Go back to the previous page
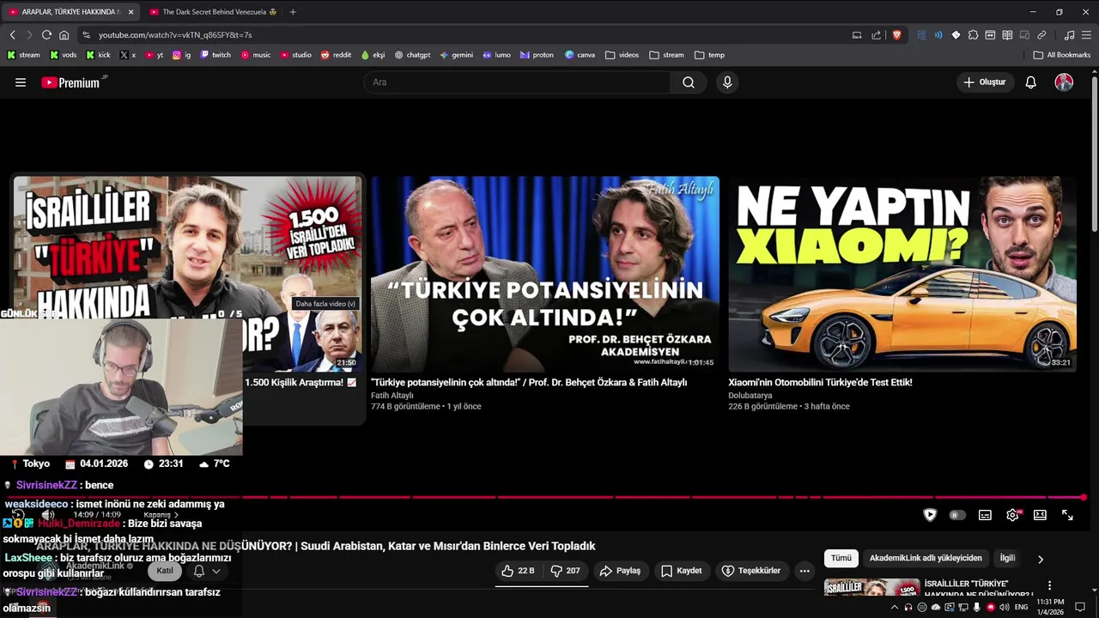Screen dimensions: 1099x618 click(12, 35)
